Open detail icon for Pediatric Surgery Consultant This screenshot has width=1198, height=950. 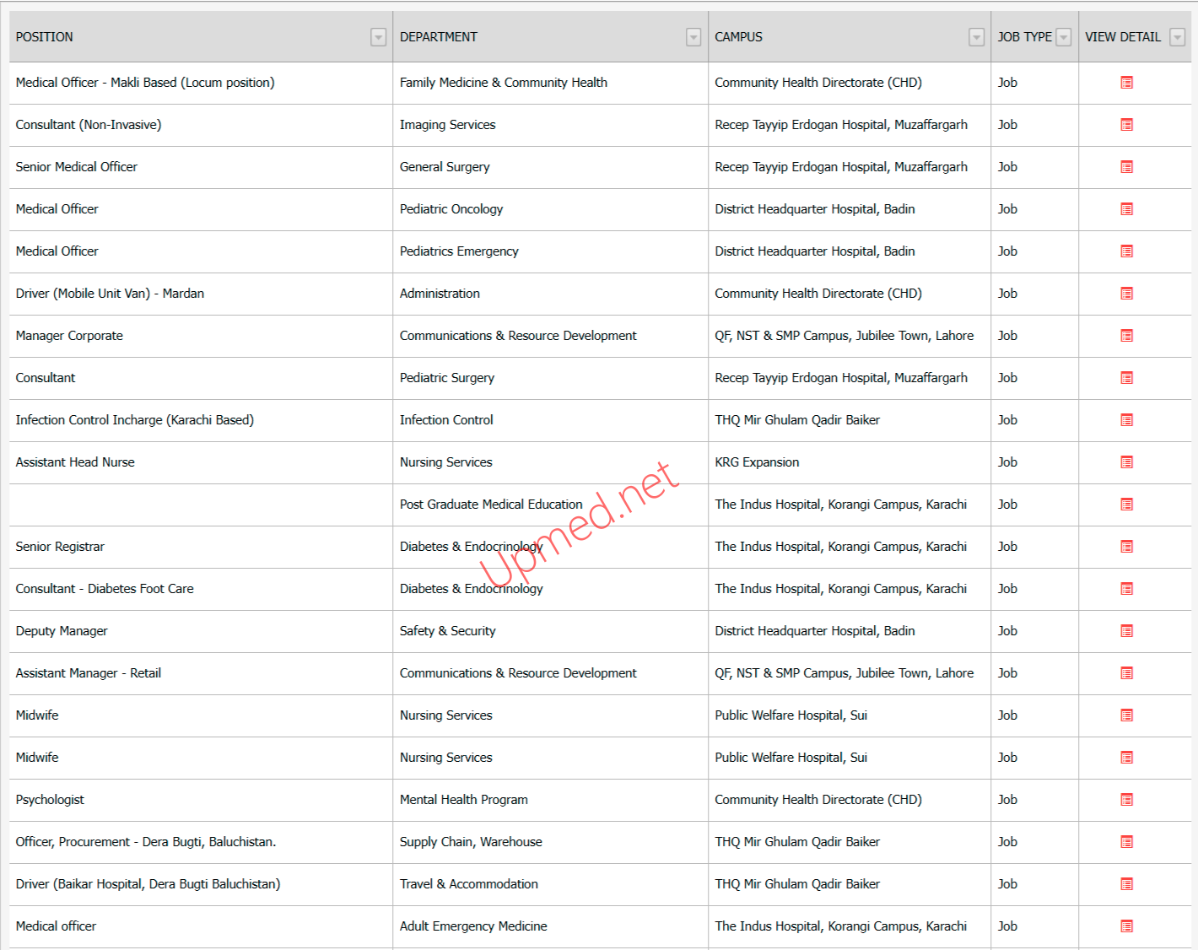[x=1126, y=378]
